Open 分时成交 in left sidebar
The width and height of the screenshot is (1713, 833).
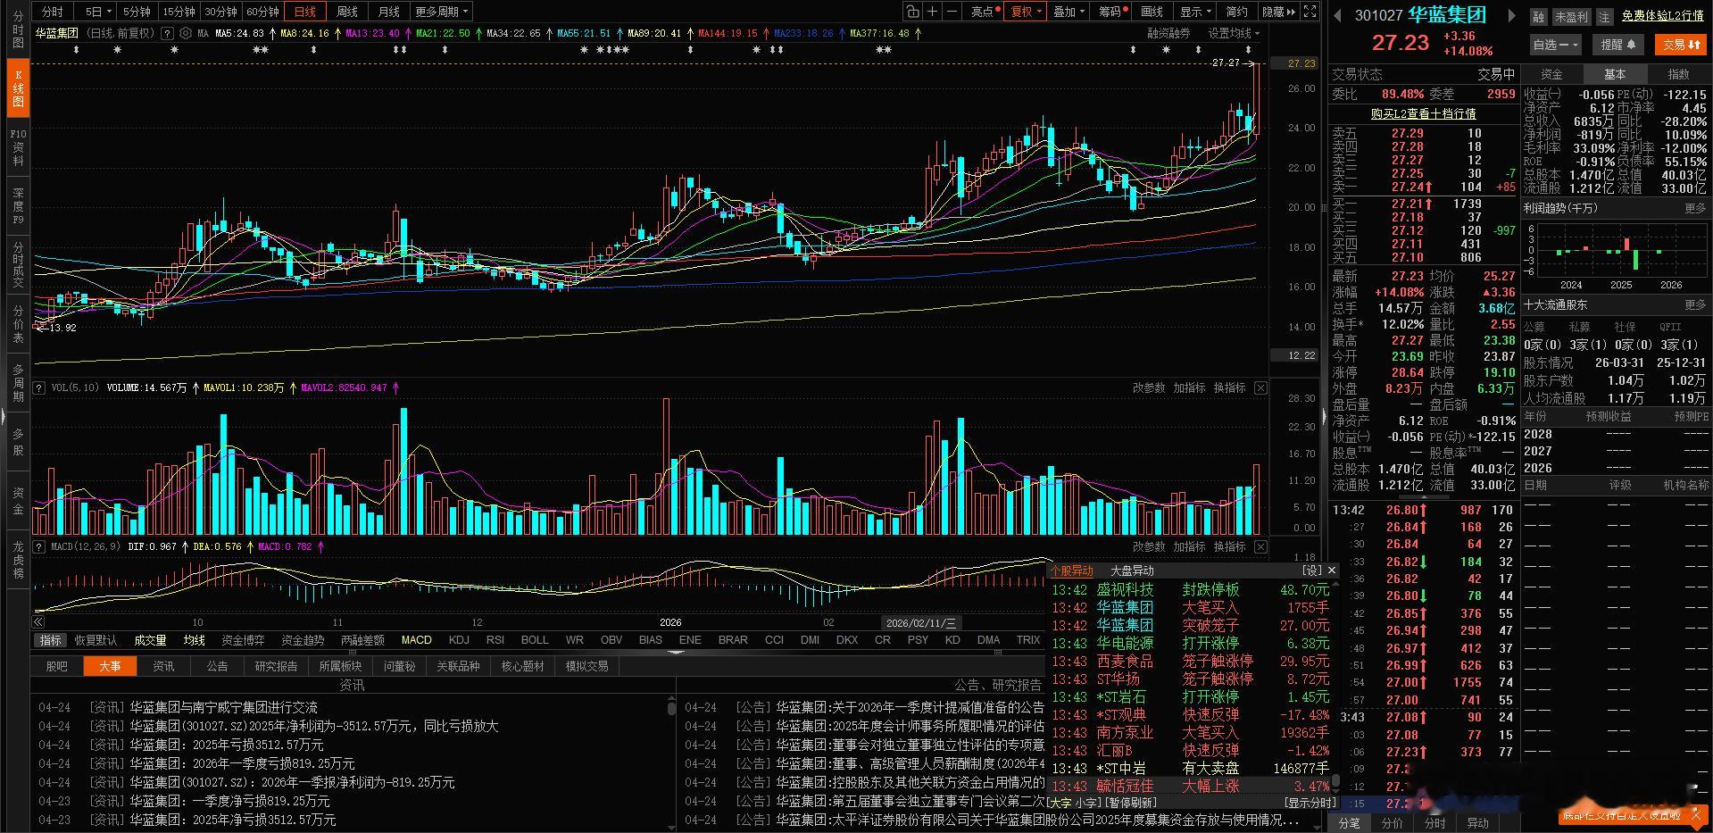click(x=18, y=265)
